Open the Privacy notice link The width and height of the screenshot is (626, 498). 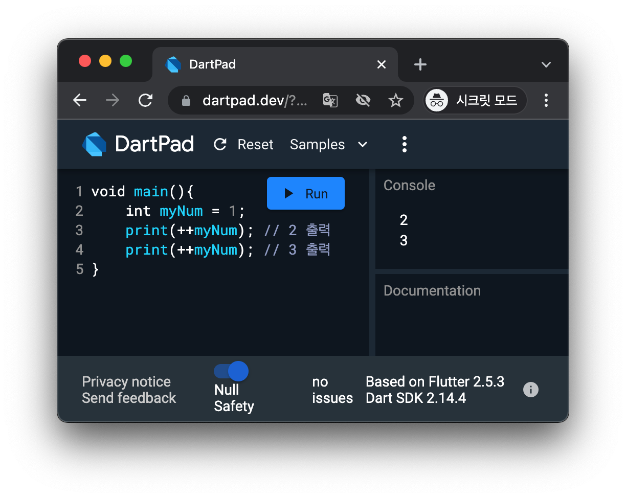coord(126,382)
